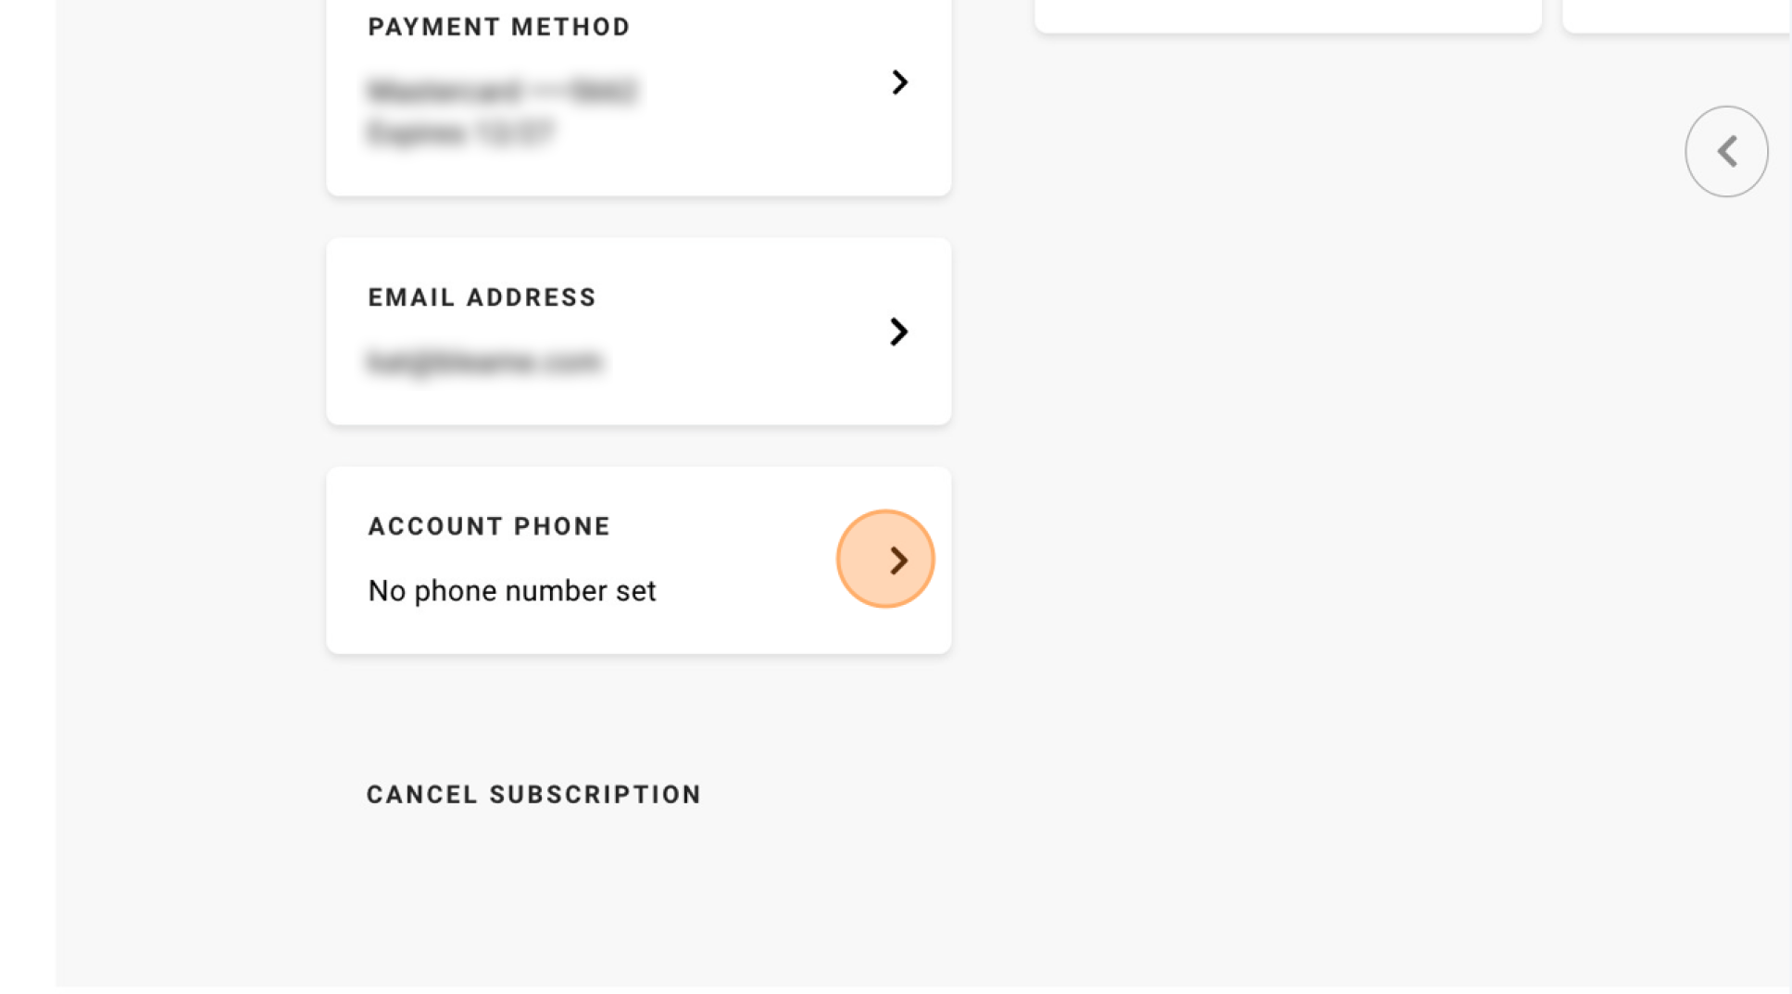Open the Payment Method card
Screen dimensions: 1792x994
point(639,95)
